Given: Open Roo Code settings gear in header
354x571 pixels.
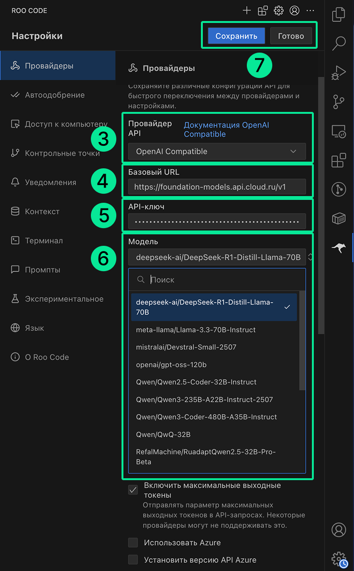Looking at the screenshot, I should [278, 11].
